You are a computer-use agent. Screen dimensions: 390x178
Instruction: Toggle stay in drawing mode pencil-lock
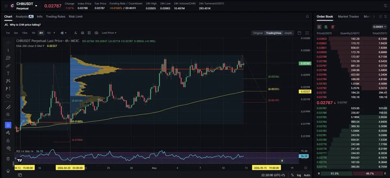[8, 133]
